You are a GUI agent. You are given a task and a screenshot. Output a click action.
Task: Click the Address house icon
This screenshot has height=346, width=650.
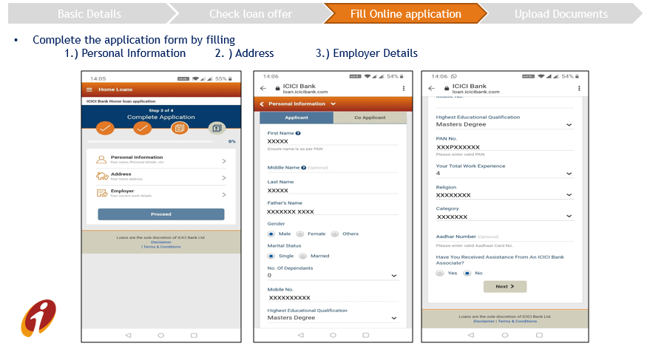point(102,176)
